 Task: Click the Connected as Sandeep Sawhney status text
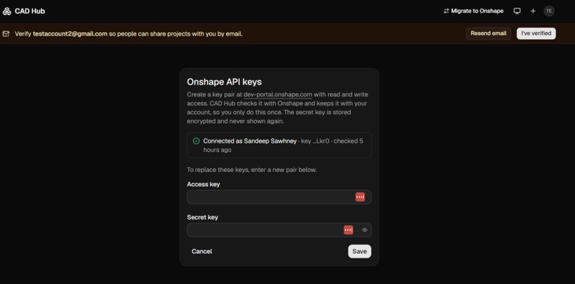click(250, 141)
